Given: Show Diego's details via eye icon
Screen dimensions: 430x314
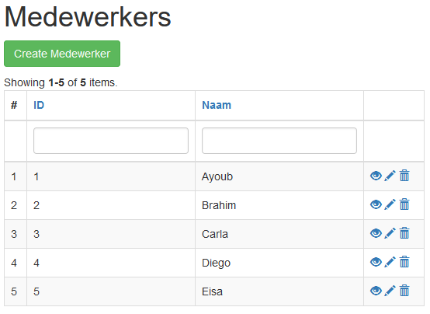Looking at the screenshot, I should [376, 262].
